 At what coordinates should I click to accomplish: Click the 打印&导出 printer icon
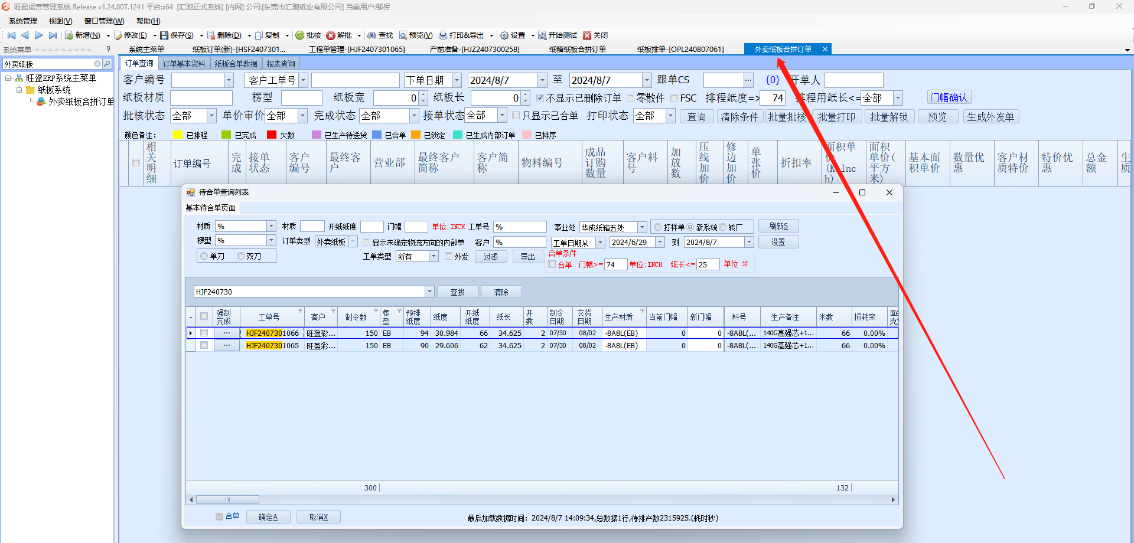click(x=443, y=35)
